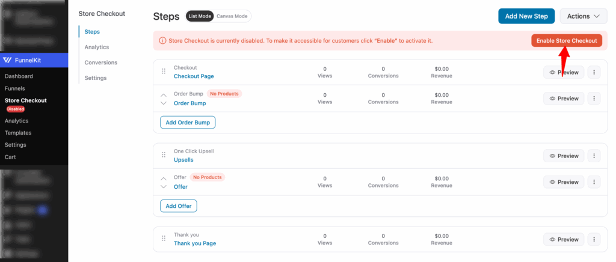The width and height of the screenshot is (616, 262).
Task: Preview the Upsells step
Action: pos(564,156)
